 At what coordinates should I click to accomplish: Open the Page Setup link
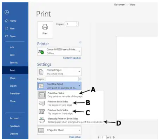(x=75, y=137)
